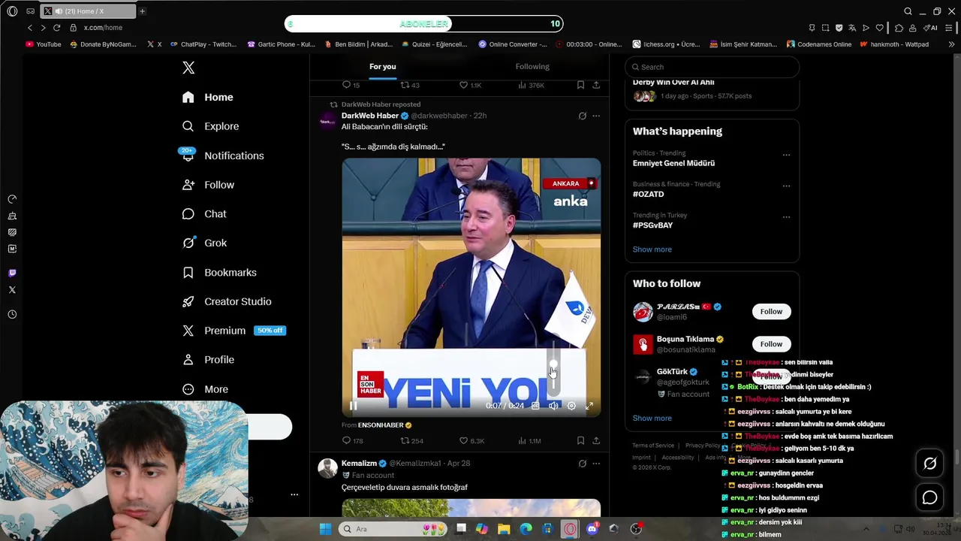Expand the More sidebar menu
961x541 pixels.
[x=205, y=389]
